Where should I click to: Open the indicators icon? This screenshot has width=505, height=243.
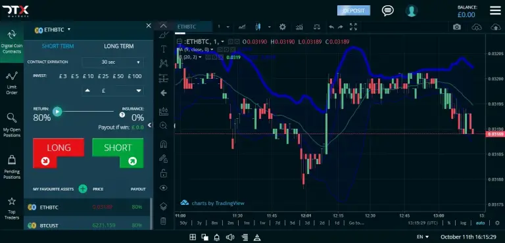click(299, 27)
